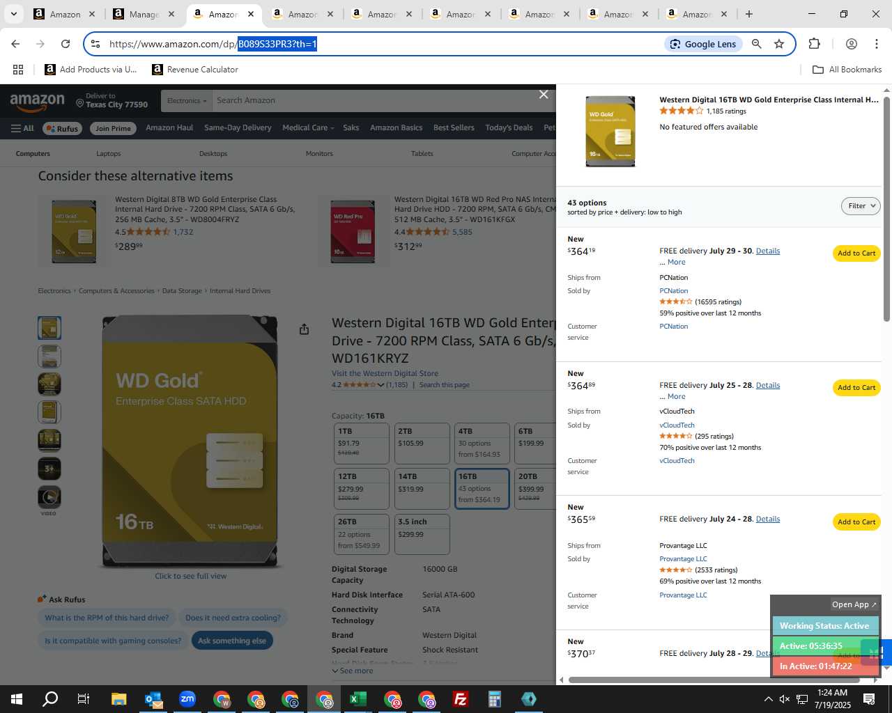
Task: Open the Rufus assistant
Action: [62, 128]
